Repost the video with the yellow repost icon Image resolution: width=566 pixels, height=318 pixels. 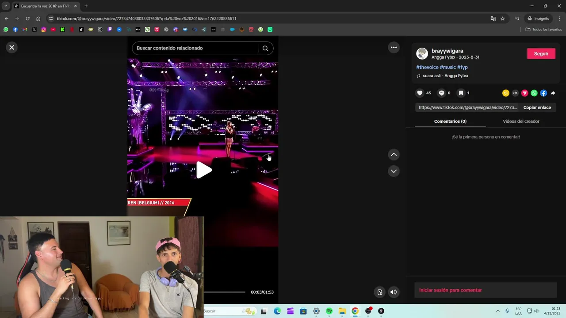tap(506, 93)
